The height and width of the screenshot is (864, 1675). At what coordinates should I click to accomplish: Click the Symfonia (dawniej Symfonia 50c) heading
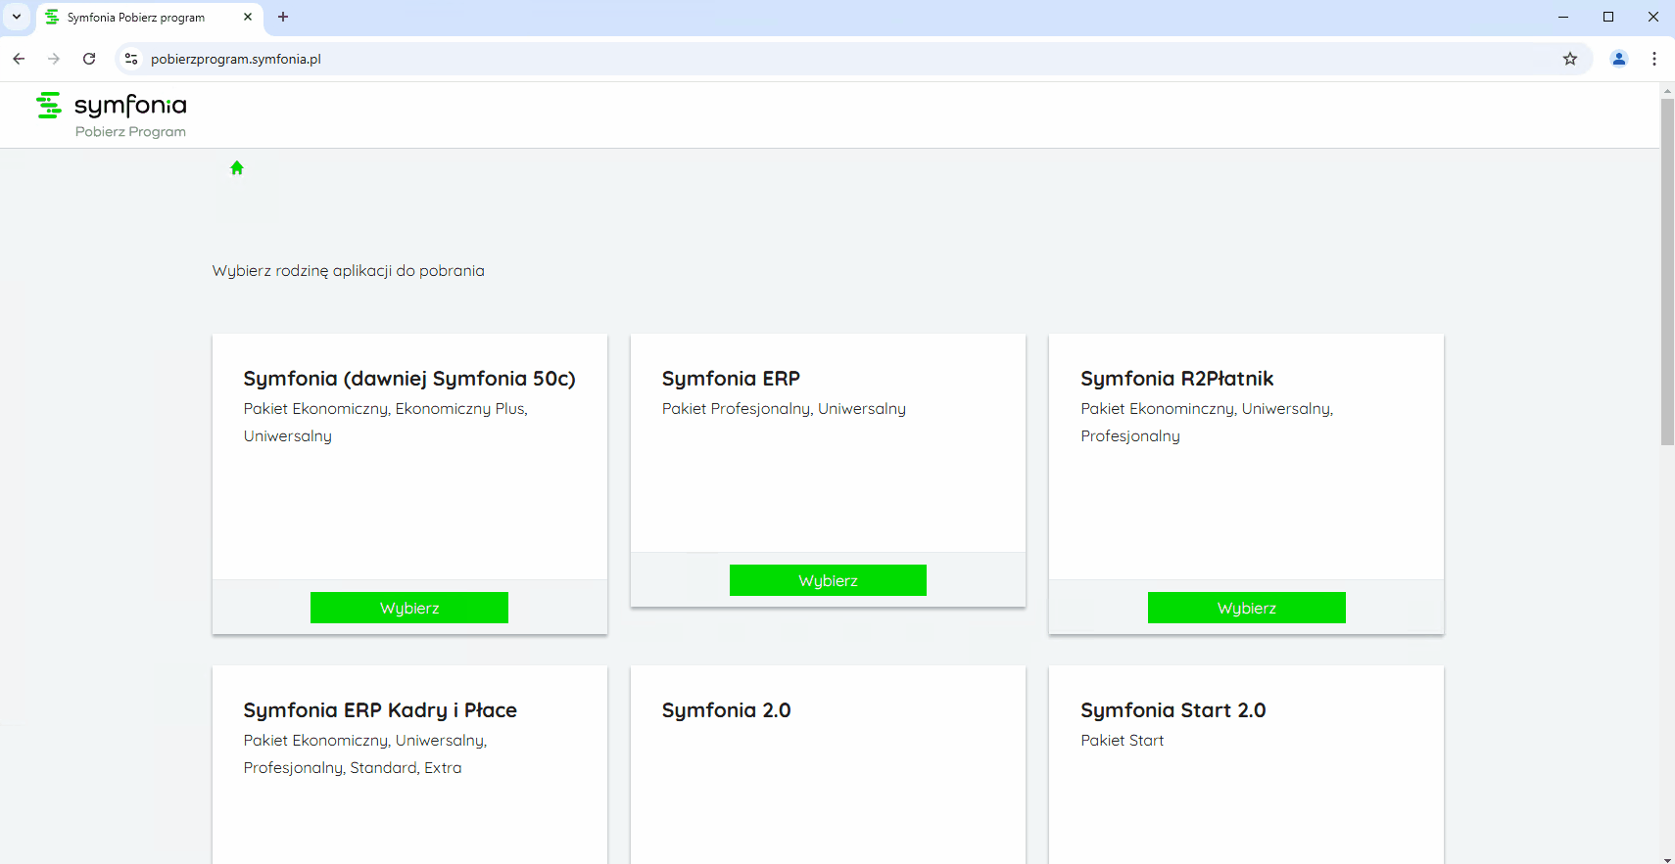[409, 379]
